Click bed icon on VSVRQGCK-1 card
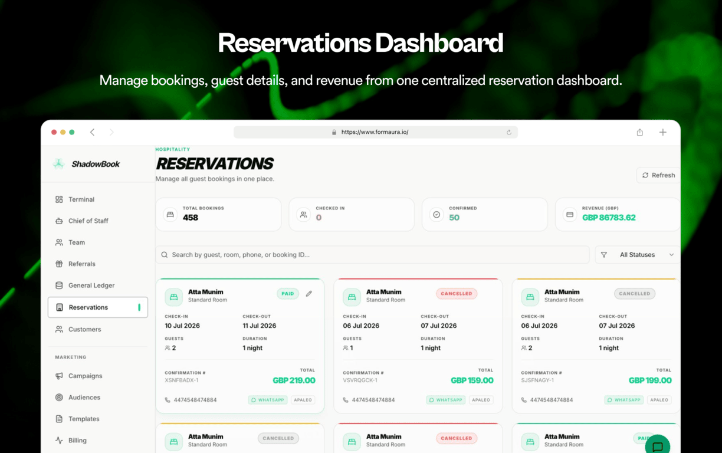 352,297
